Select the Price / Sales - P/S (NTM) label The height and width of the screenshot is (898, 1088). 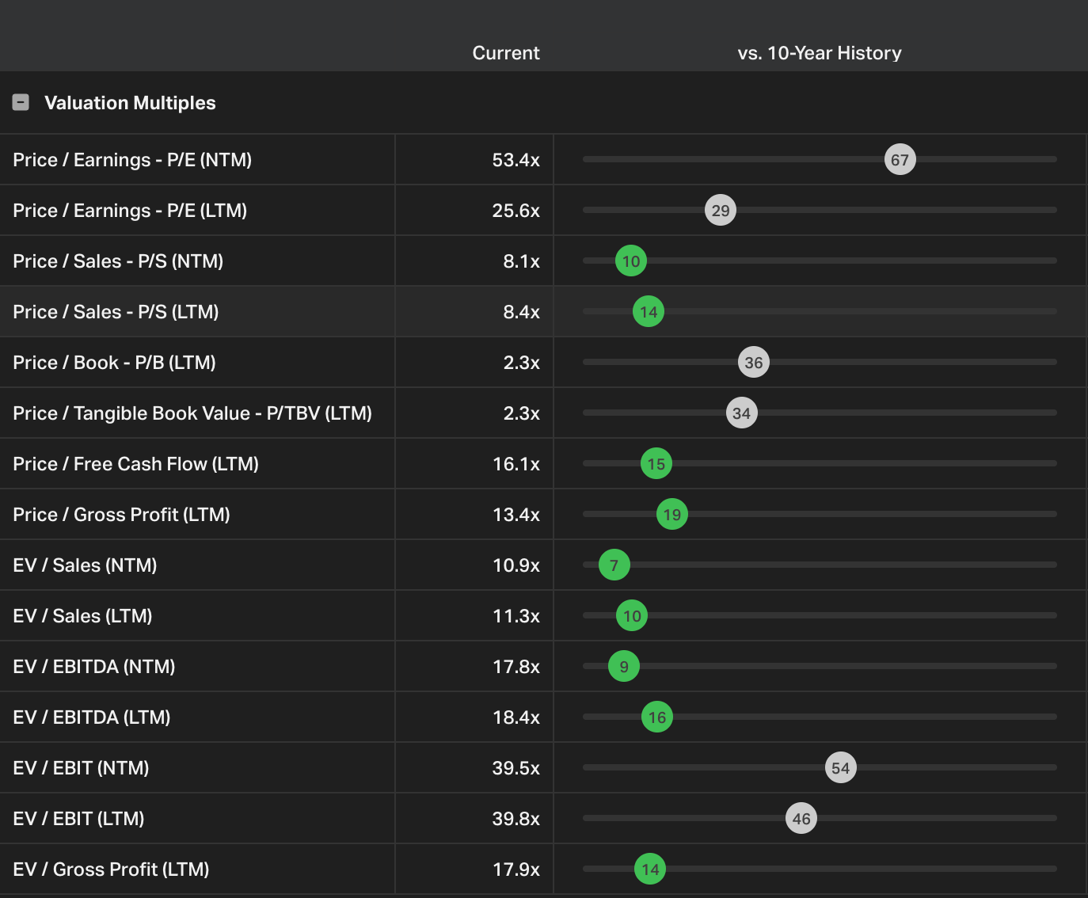118,261
